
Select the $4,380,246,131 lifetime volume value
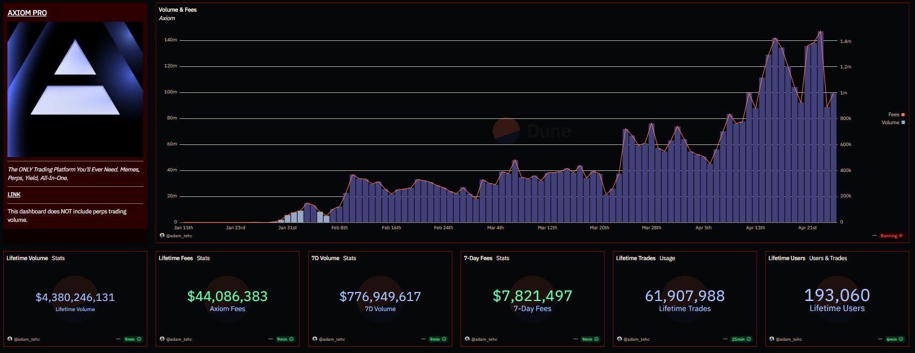(75, 297)
